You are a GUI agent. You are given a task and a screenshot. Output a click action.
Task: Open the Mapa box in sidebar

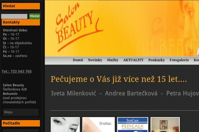coord(21,112)
